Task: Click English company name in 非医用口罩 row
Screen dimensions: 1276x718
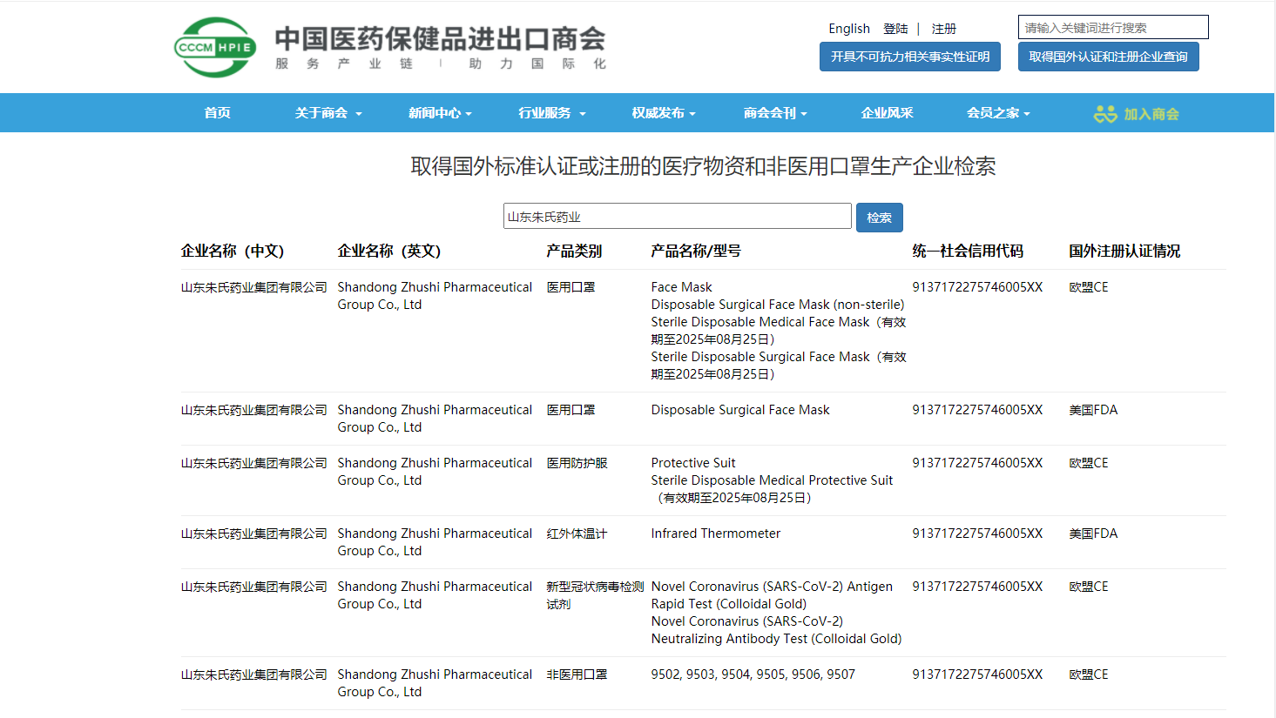Action: (435, 683)
